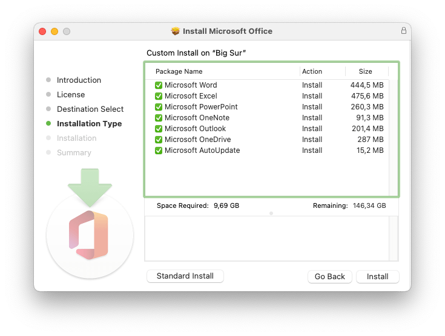Viewport: 445px width, 336px height.
Task: Click the package icon in title bar
Action: (x=176, y=31)
